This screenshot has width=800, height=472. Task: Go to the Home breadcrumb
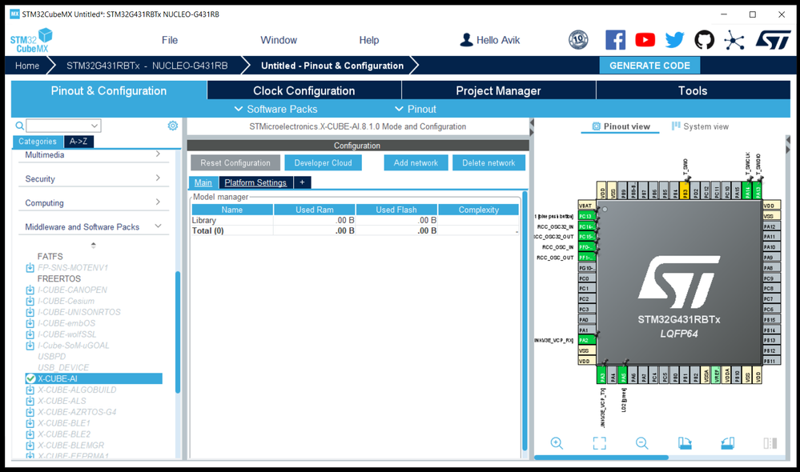click(x=27, y=66)
